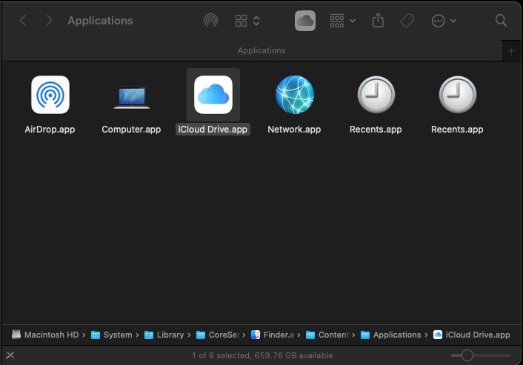Viewport: 523px width, 365px height.
Task: Go forward using the forward arrow
Action: [49, 21]
